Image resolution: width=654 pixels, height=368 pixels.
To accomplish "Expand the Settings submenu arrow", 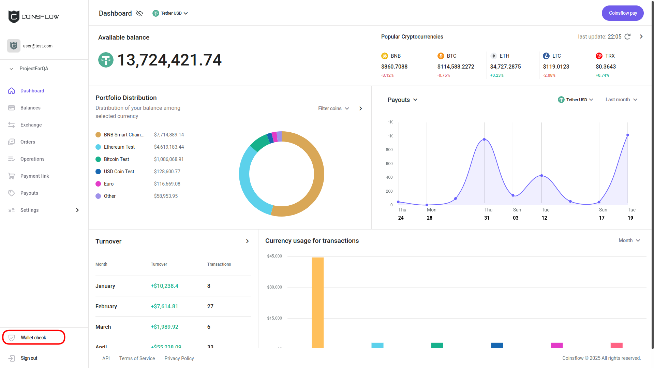I will coord(77,210).
